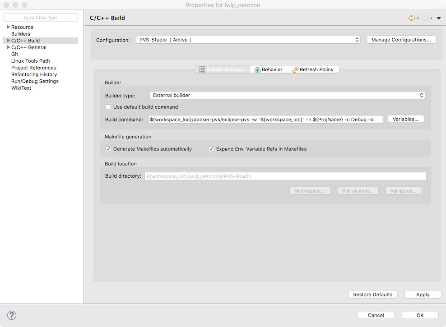
Task: Disable Expand Env. Variable Refs in Makefiles
Action: (211, 148)
